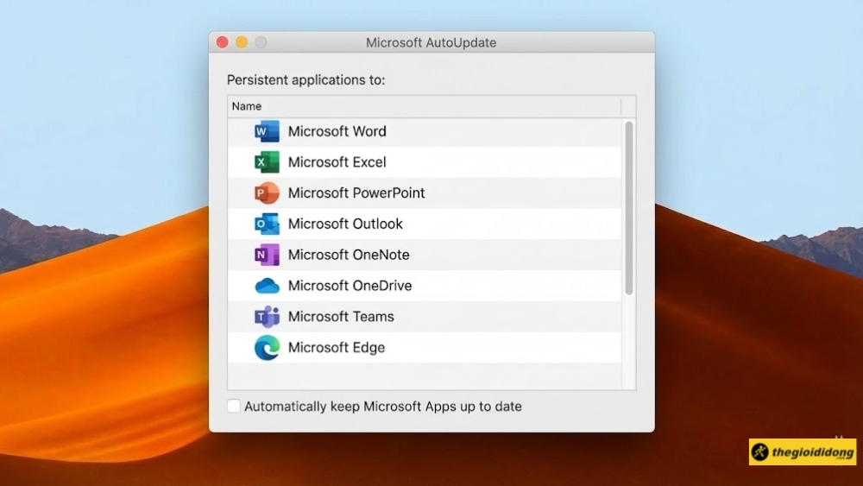This screenshot has height=486, width=863.
Task: Click the Microsoft Edge browser icon
Action: tap(267, 348)
